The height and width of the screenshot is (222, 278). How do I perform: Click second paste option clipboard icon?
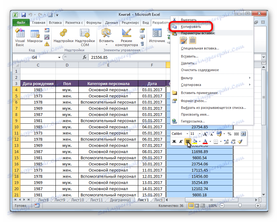click(x=192, y=40)
